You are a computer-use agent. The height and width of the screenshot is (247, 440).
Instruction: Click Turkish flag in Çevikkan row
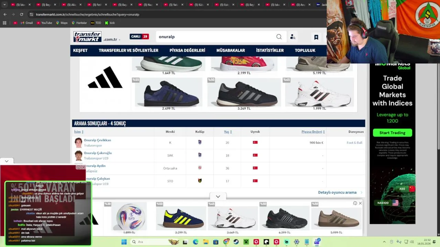point(255,142)
